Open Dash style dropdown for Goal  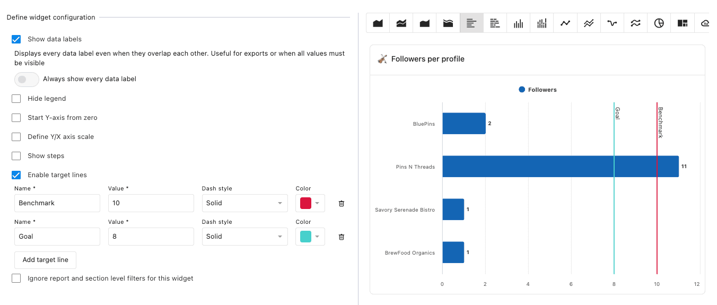pyautogui.click(x=244, y=237)
